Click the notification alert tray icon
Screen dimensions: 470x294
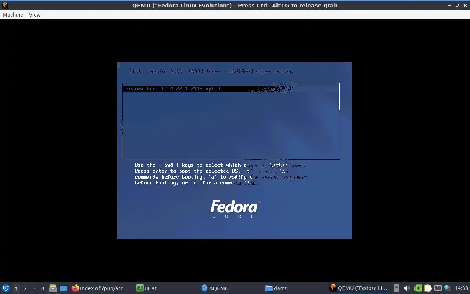447,288
